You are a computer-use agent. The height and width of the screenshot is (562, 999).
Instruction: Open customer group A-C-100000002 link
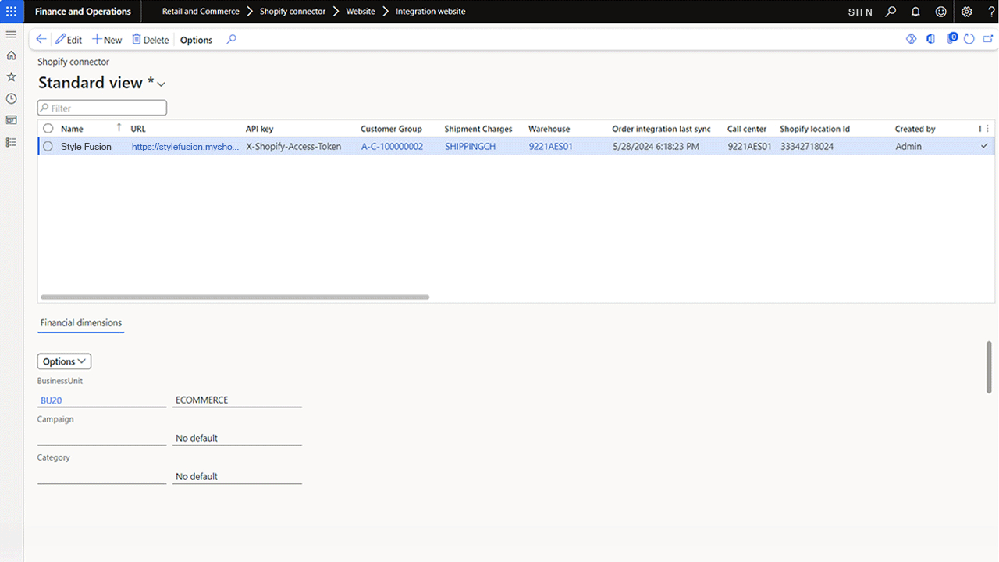click(392, 146)
